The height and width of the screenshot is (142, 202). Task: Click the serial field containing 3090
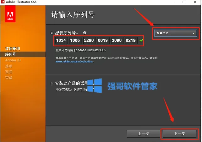point(117,40)
